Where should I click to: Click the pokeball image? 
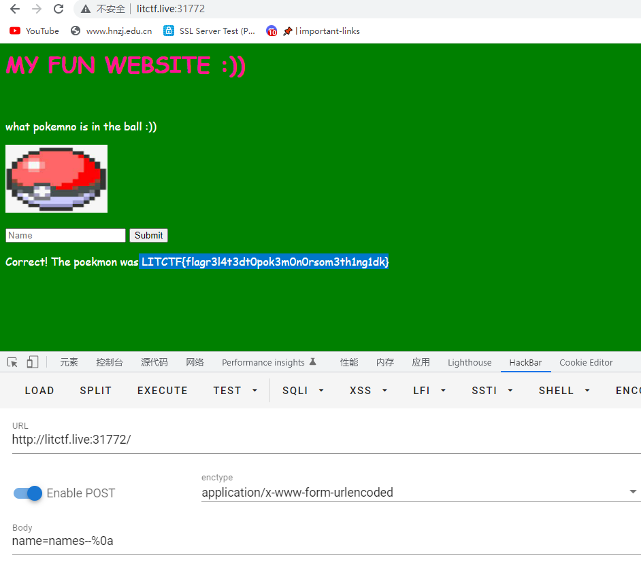click(x=56, y=179)
